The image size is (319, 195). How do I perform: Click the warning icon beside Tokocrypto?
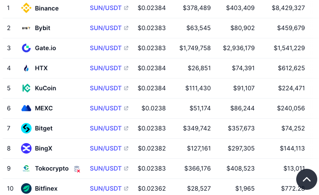(x=77, y=169)
